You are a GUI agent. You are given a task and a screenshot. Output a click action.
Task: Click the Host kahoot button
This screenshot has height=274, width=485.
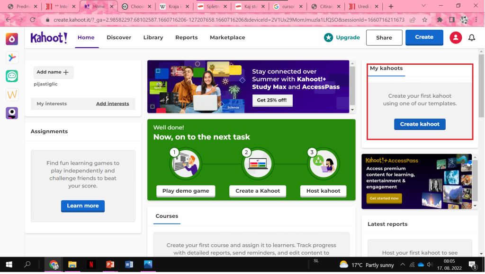(x=323, y=191)
